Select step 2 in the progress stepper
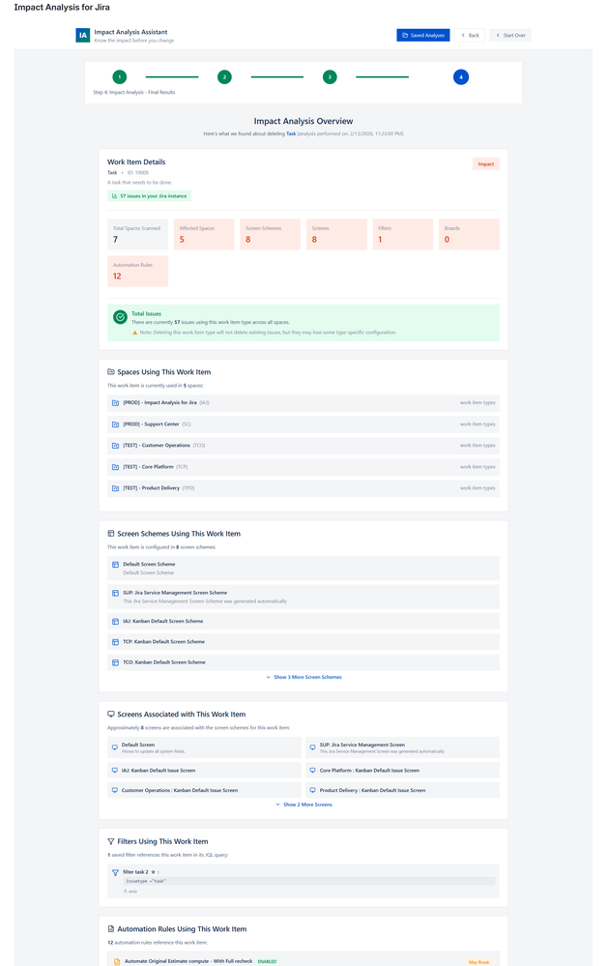This screenshot has width=607, height=966. click(224, 75)
